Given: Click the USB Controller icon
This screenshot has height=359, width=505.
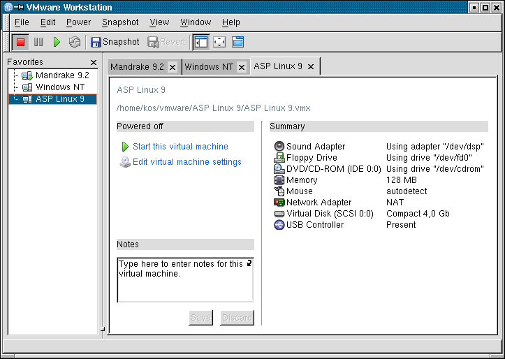Looking at the screenshot, I should coord(279,225).
